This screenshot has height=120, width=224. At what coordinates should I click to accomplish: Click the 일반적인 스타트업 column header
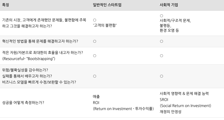pyautogui.click(x=107, y=5)
